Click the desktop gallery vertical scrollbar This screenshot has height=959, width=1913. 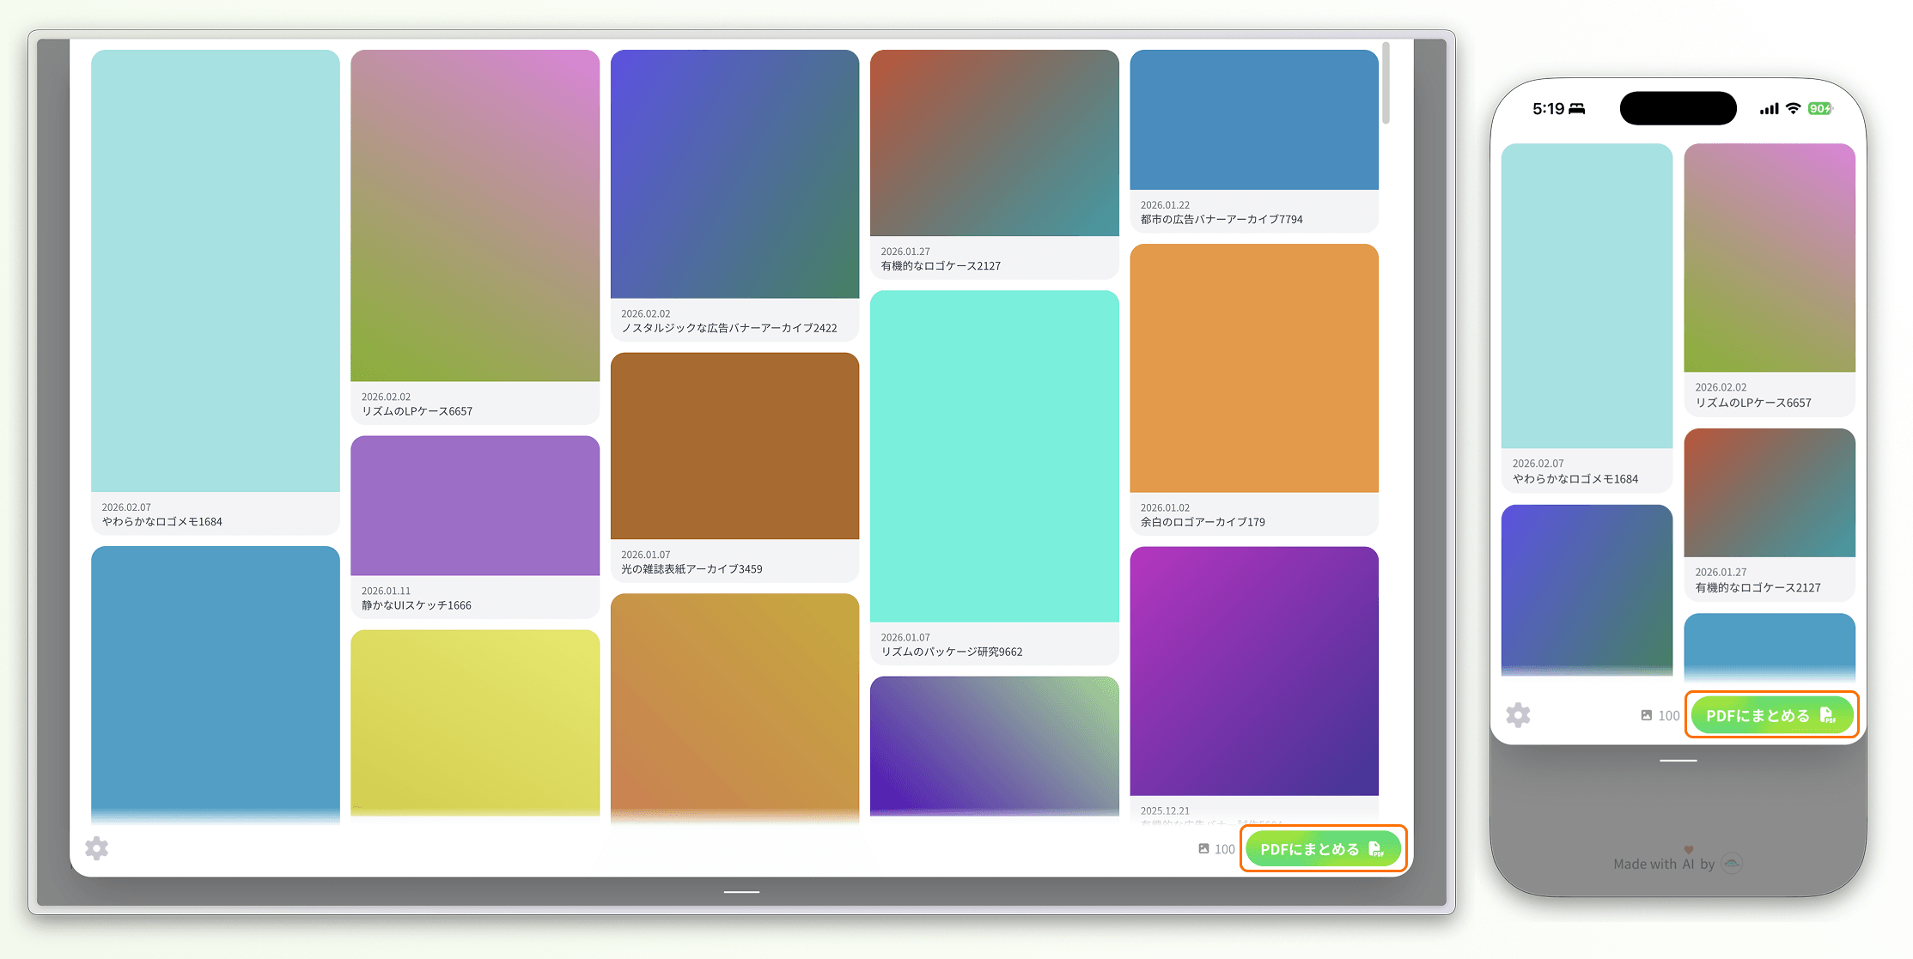pos(1386,84)
